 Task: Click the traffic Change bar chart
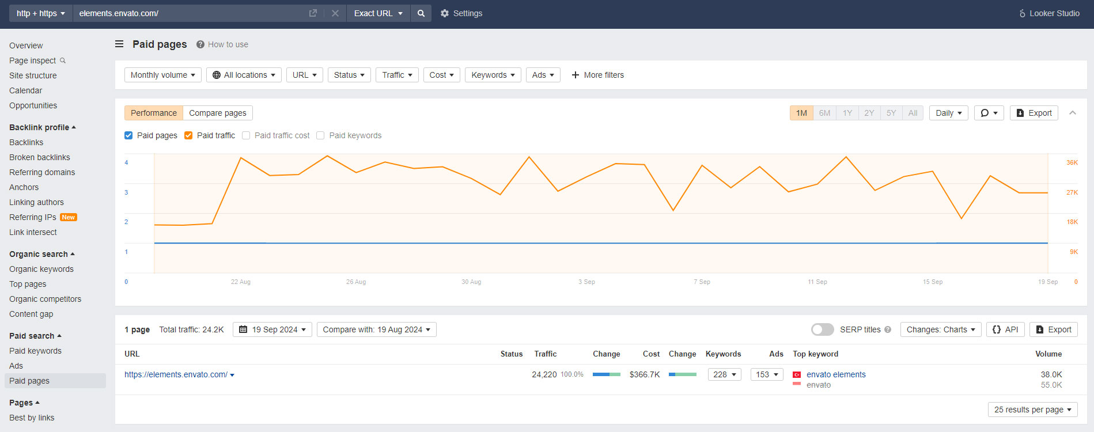tap(607, 374)
